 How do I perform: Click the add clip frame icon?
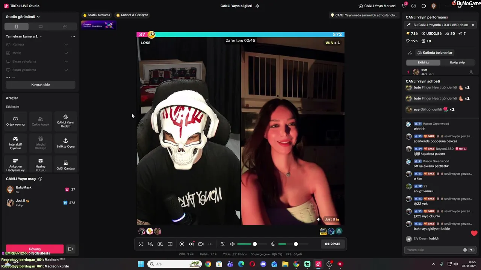tap(170, 244)
